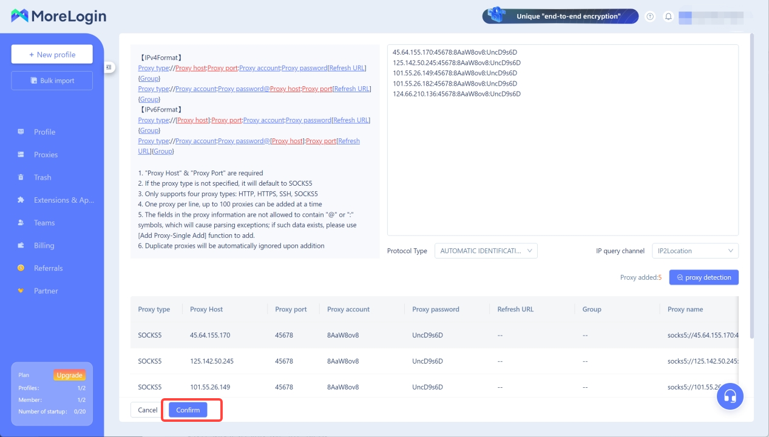Select the table cell 45.64.155.170

(x=210, y=335)
